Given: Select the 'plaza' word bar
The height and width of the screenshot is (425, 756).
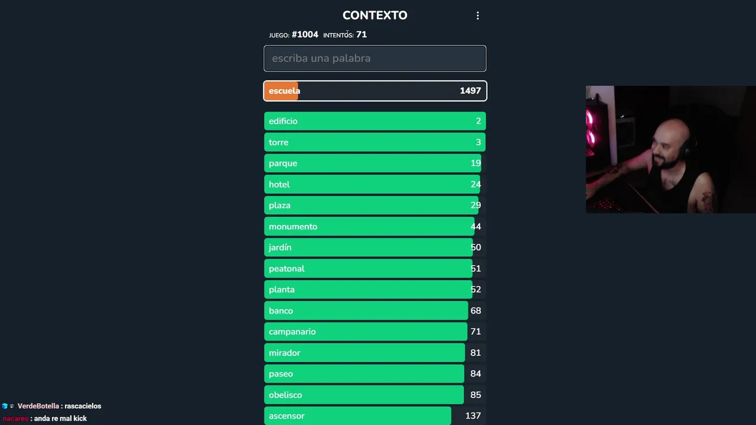Looking at the screenshot, I should (x=374, y=205).
